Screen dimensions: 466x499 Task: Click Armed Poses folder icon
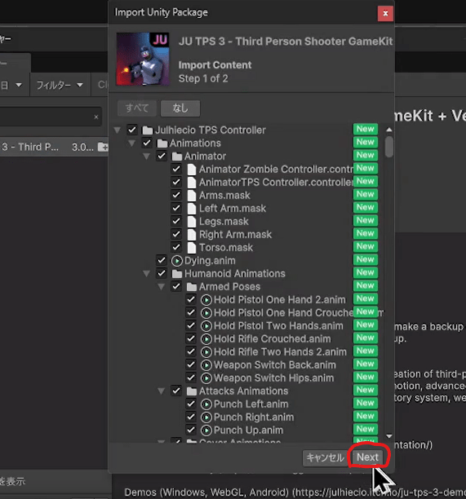(192, 287)
